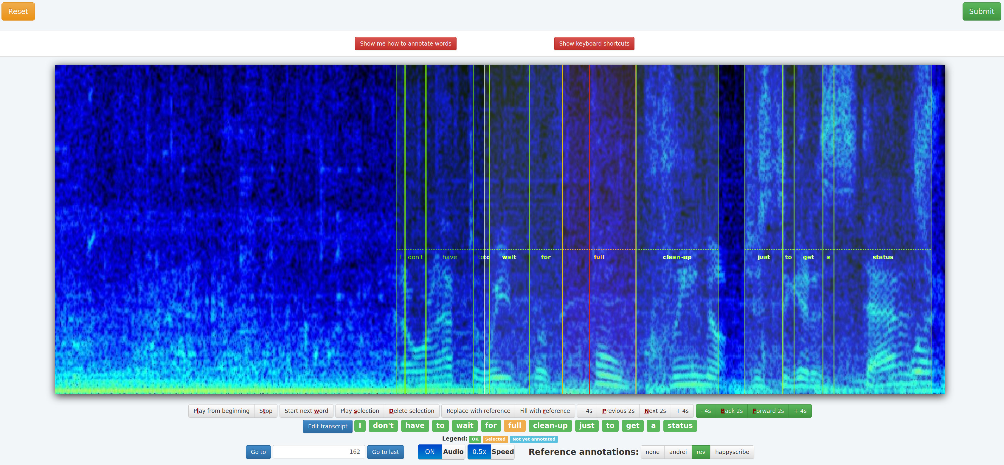Choose rev reference annotations
Image resolution: width=1004 pixels, height=465 pixels.
[701, 452]
